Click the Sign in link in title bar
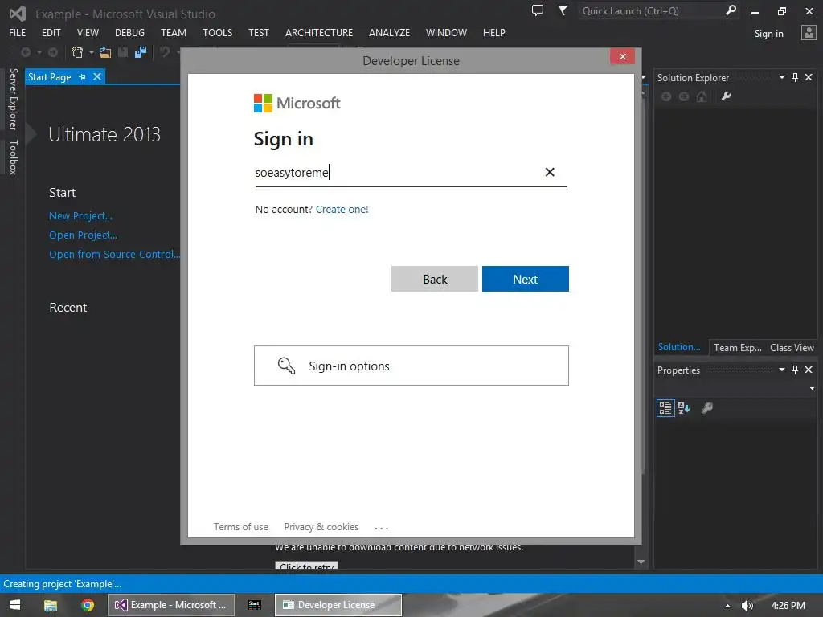823x617 pixels. coord(768,34)
